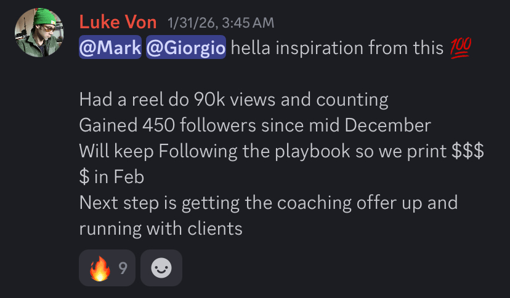Viewport: 510px width, 298px height.
Task: Click the word "December" in the message
Action: coord(387,125)
